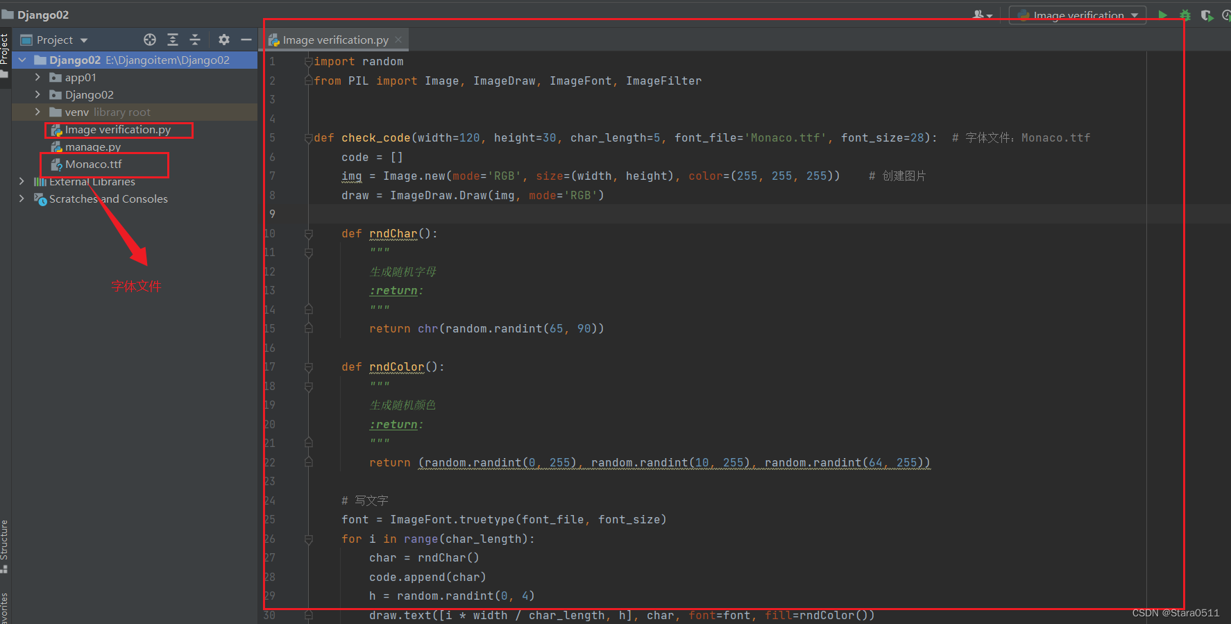Select Image verification.py in project tree
The image size is (1231, 624).
pos(118,129)
